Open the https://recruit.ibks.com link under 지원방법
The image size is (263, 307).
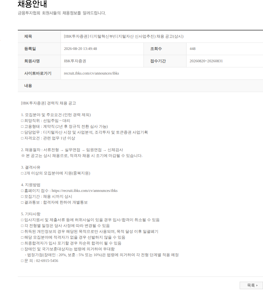pyautogui.click(x=85, y=191)
